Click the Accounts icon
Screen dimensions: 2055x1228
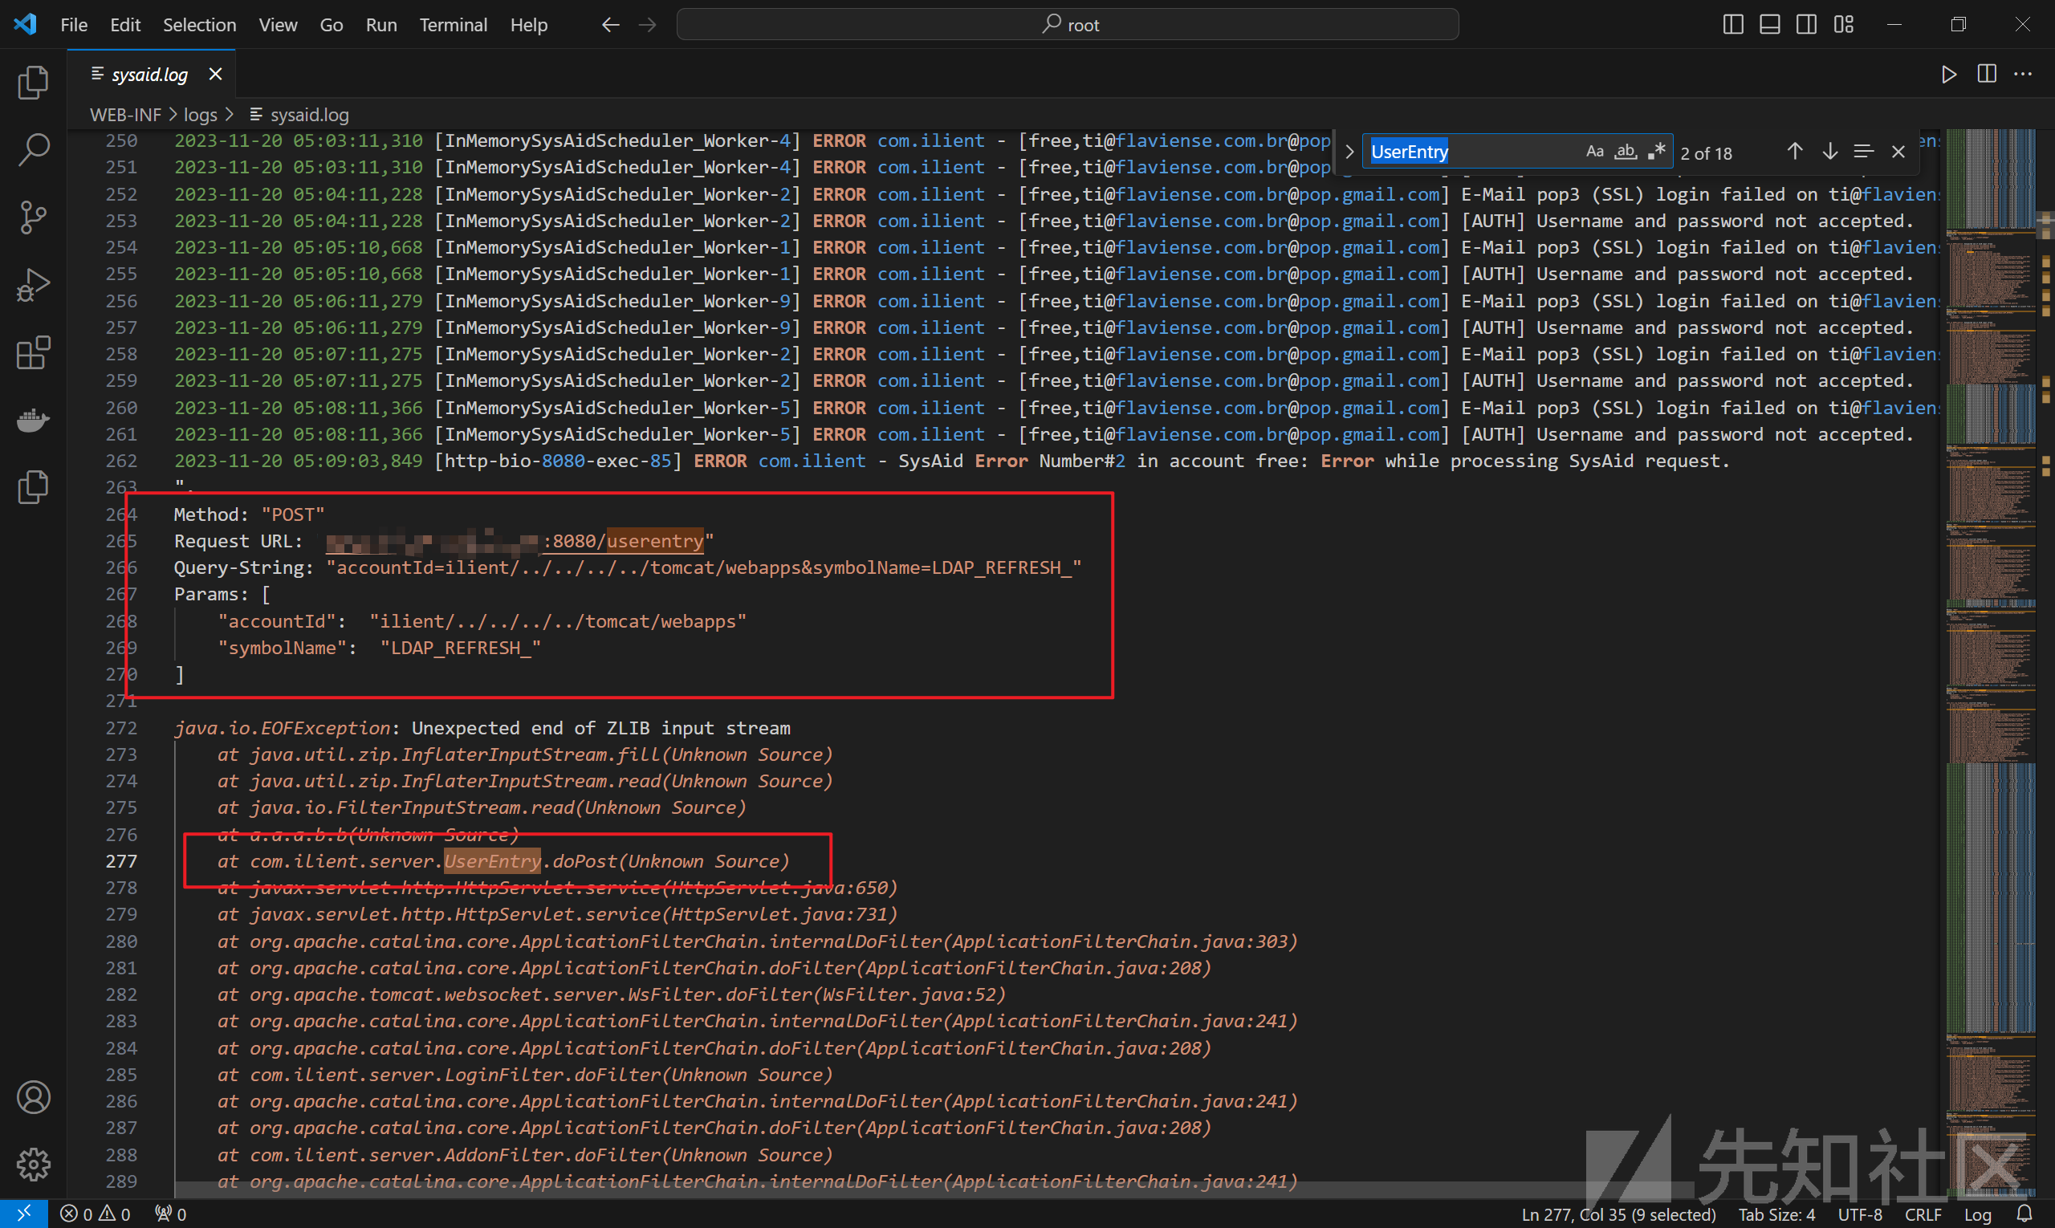33,1097
